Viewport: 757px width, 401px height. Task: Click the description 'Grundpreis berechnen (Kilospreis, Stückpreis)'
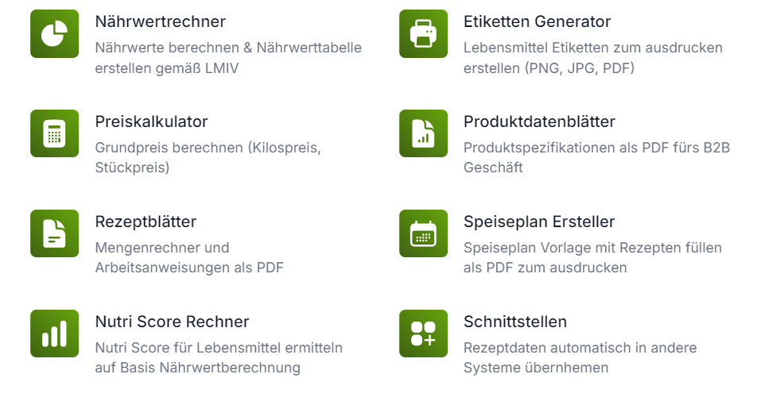click(x=208, y=157)
